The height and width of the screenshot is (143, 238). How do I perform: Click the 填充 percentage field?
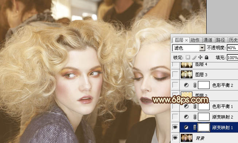point(233,58)
